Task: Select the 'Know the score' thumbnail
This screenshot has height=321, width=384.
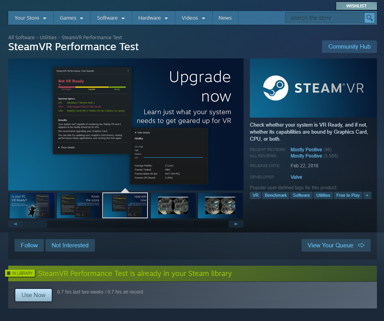Action: (x=79, y=205)
